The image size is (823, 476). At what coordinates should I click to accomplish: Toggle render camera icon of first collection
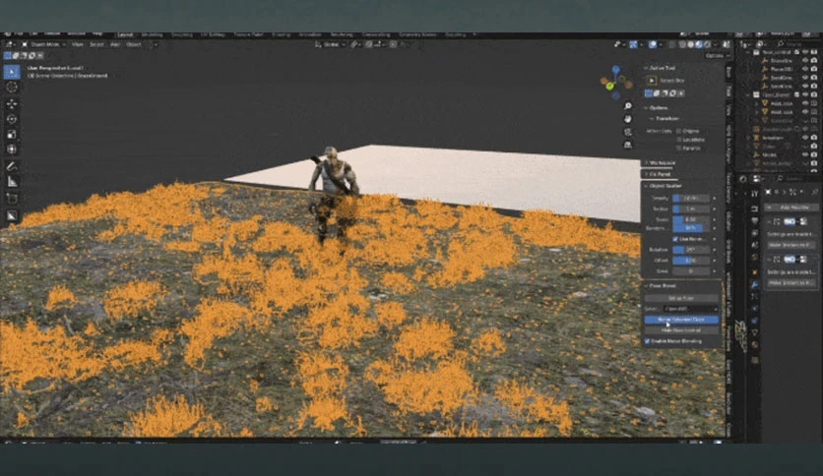point(814,52)
